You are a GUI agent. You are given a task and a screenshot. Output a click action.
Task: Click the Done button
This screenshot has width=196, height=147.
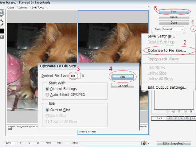pos(174,22)
